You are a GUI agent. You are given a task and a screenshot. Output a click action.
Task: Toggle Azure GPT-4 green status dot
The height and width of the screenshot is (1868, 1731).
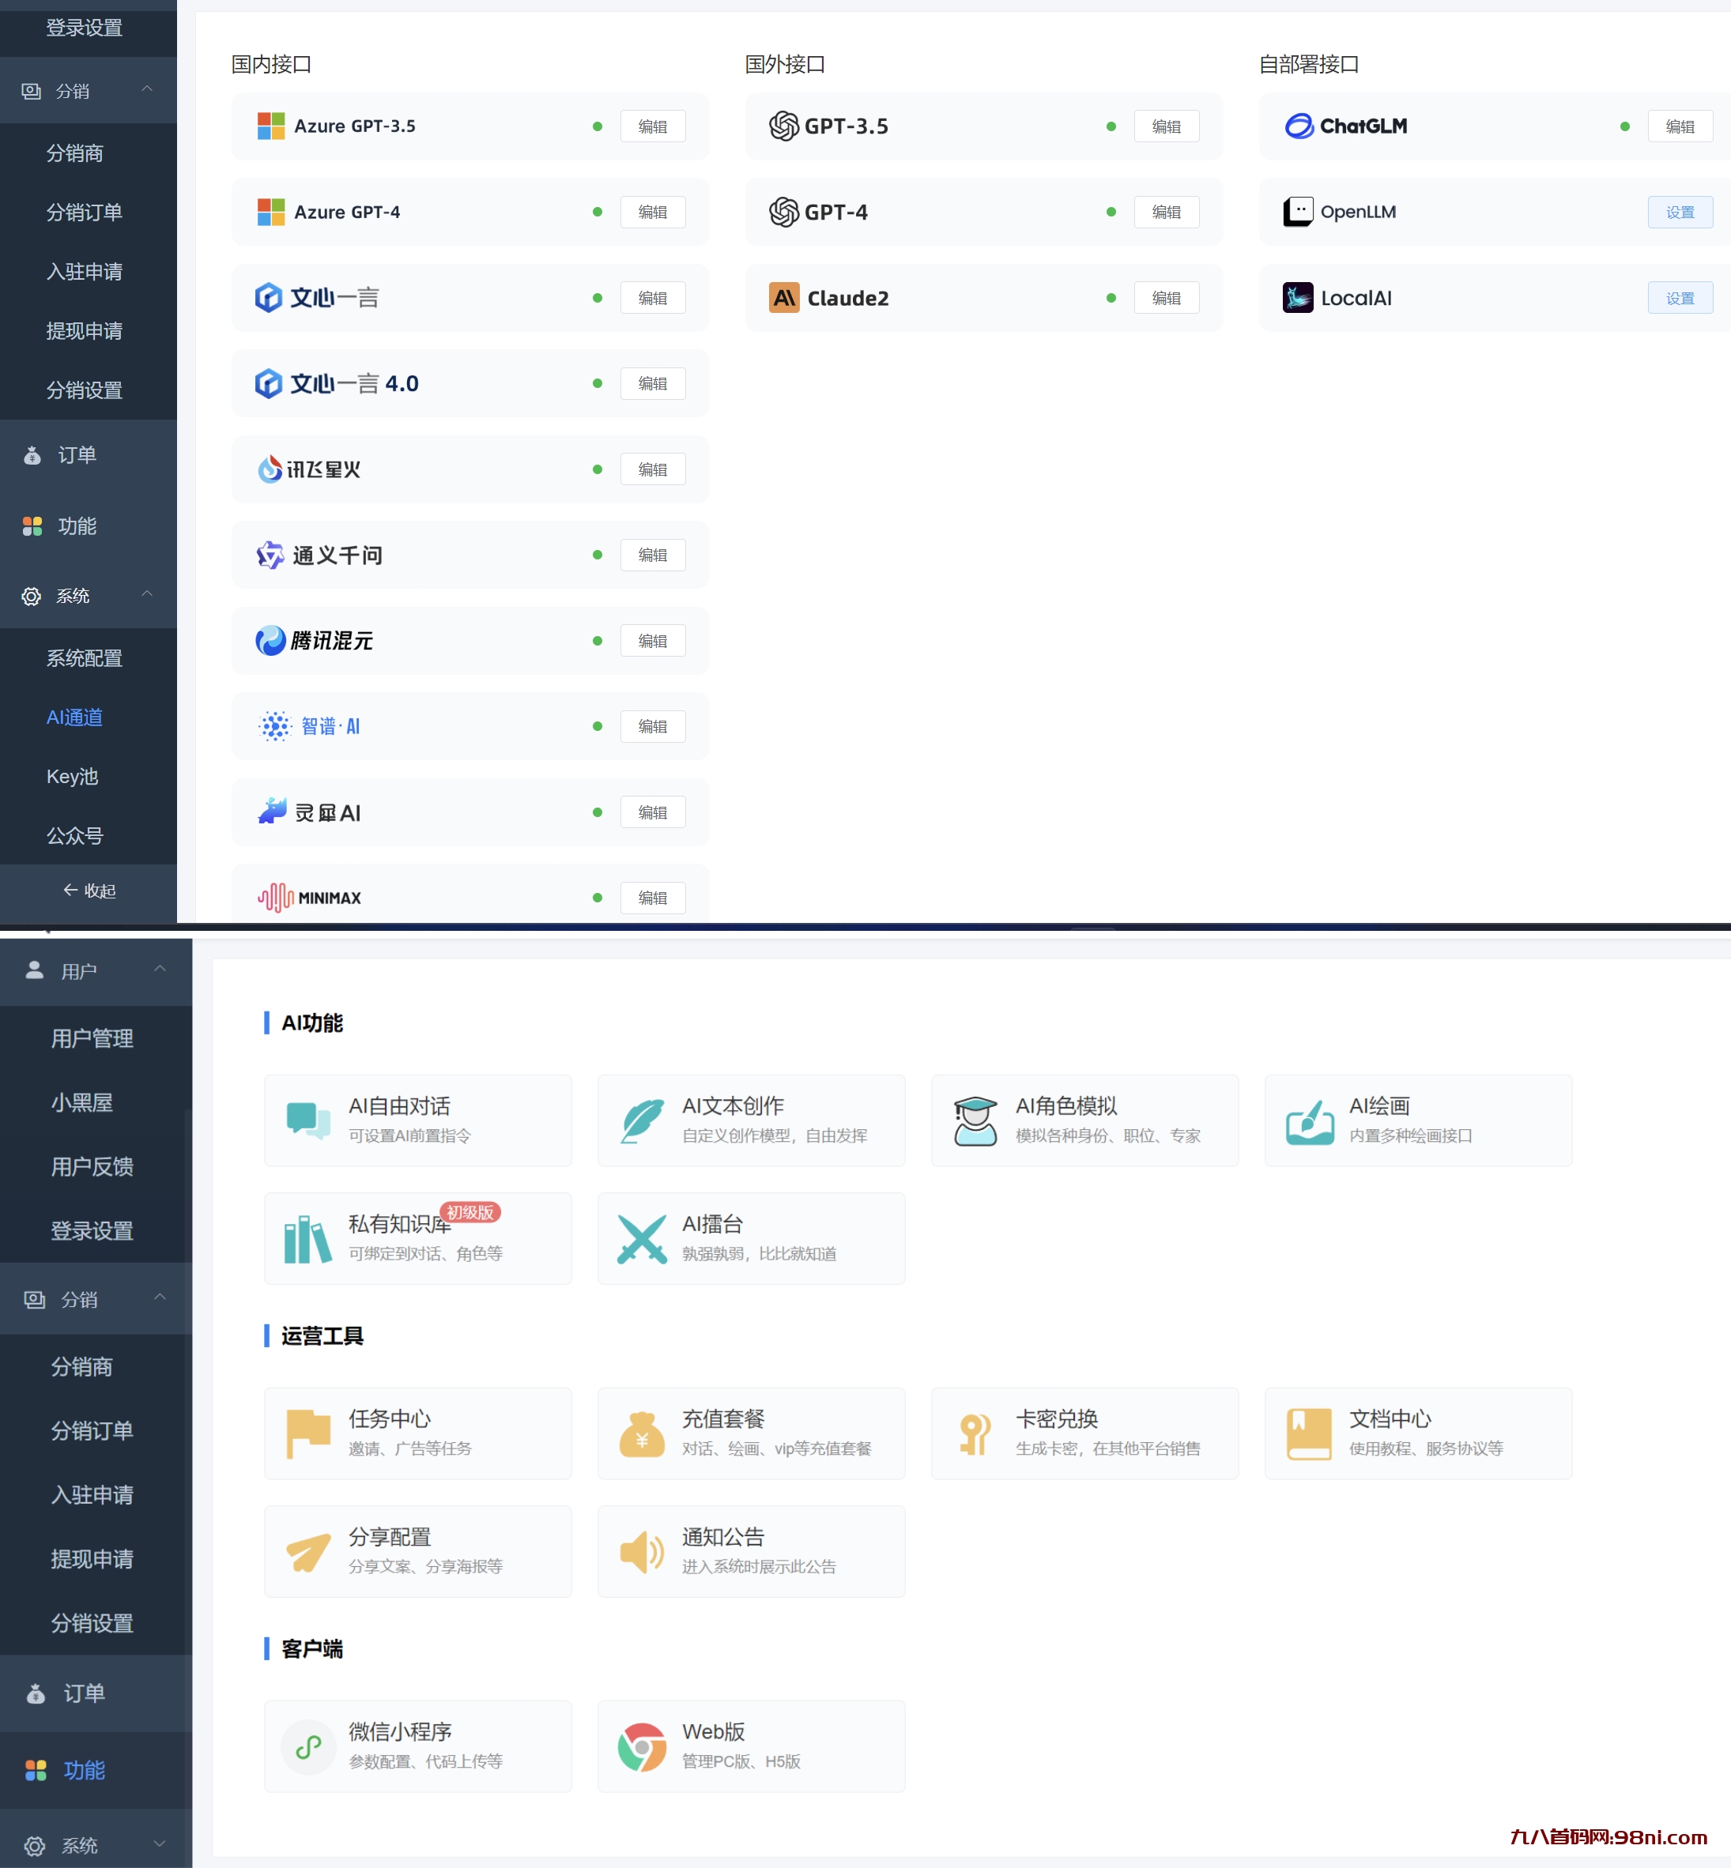point(598,213)
